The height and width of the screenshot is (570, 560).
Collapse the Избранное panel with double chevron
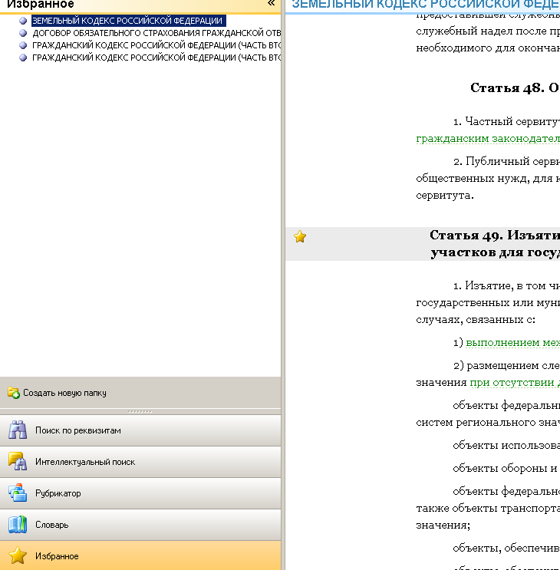coord(271,3)
